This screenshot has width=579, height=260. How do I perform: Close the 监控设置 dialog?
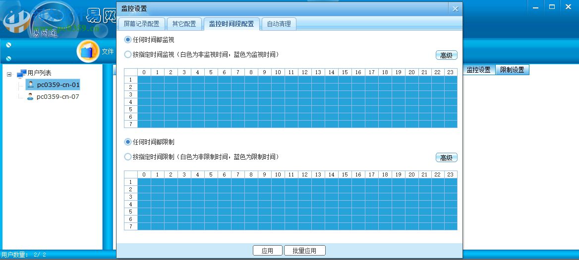coord(455,9)
